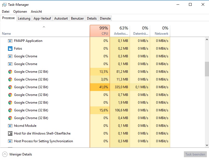Screen dimensions: 209x161
Task: Open the Optionen menu
Action: 20,12
